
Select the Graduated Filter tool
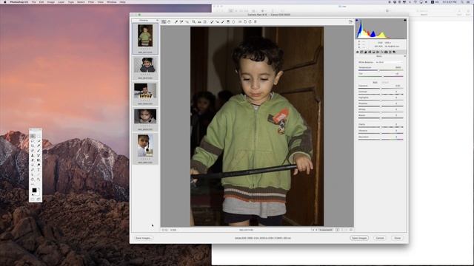pos(228,21)
